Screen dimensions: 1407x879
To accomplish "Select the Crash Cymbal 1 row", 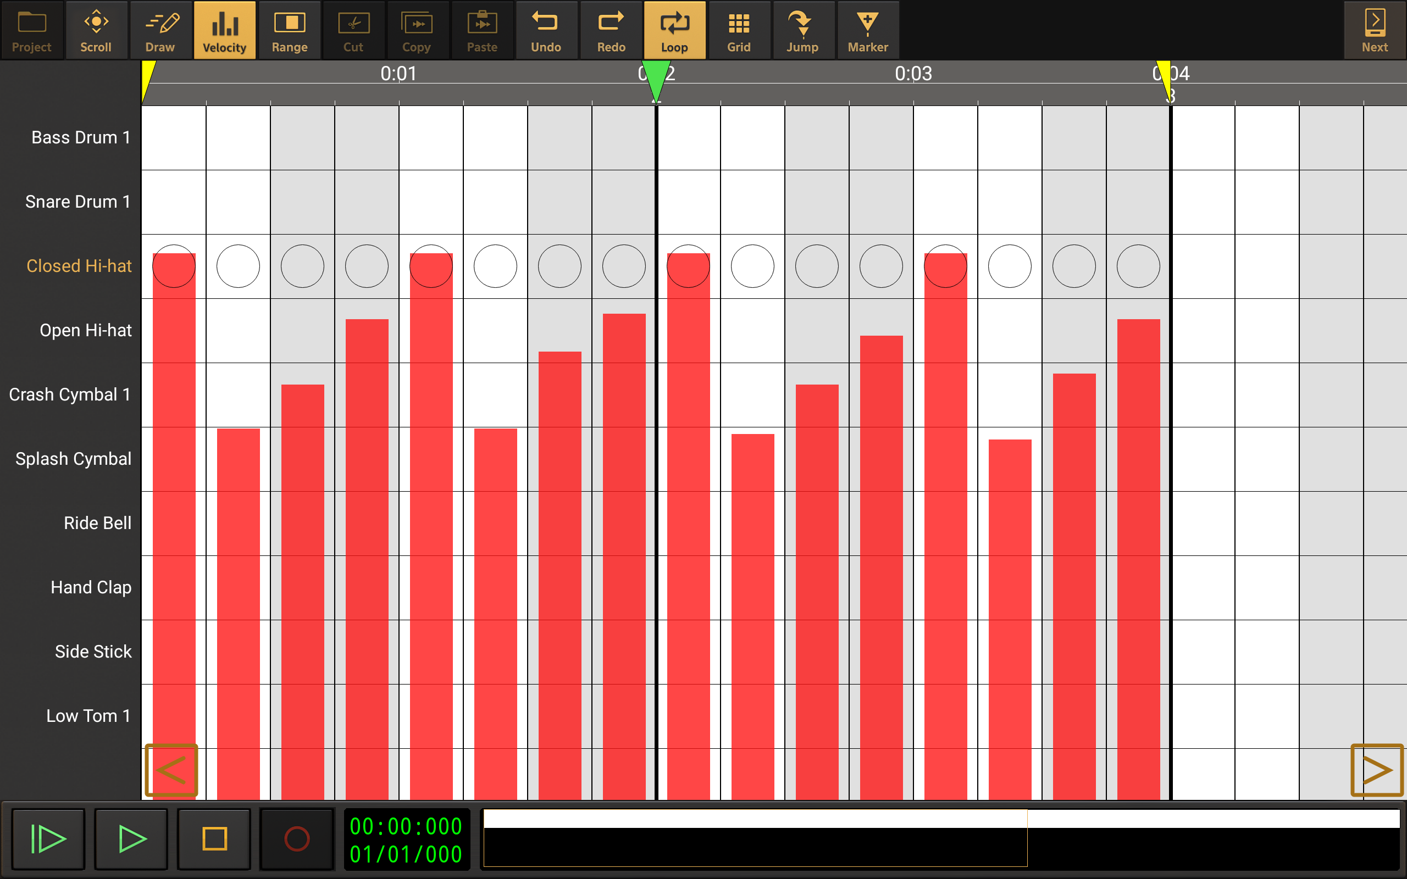I will pyautogui.click(x=70, y=395).
